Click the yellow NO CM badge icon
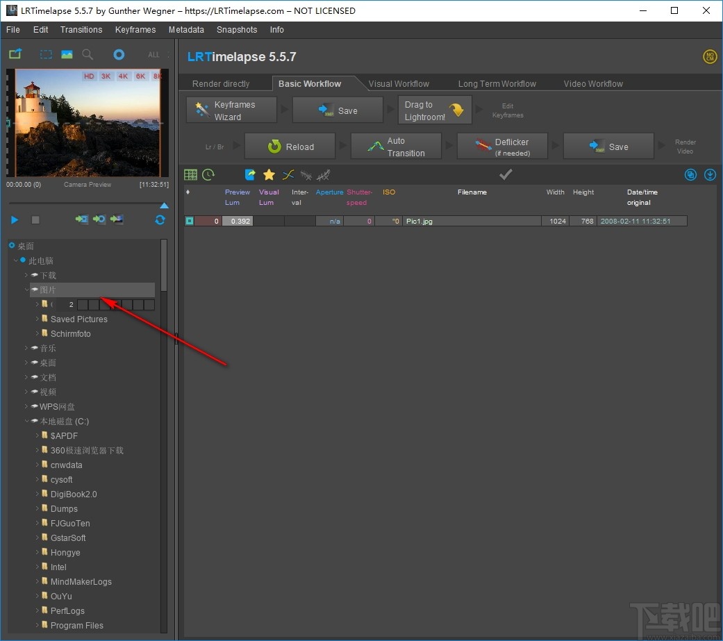The image size is (723, 641). coord(710,57)
